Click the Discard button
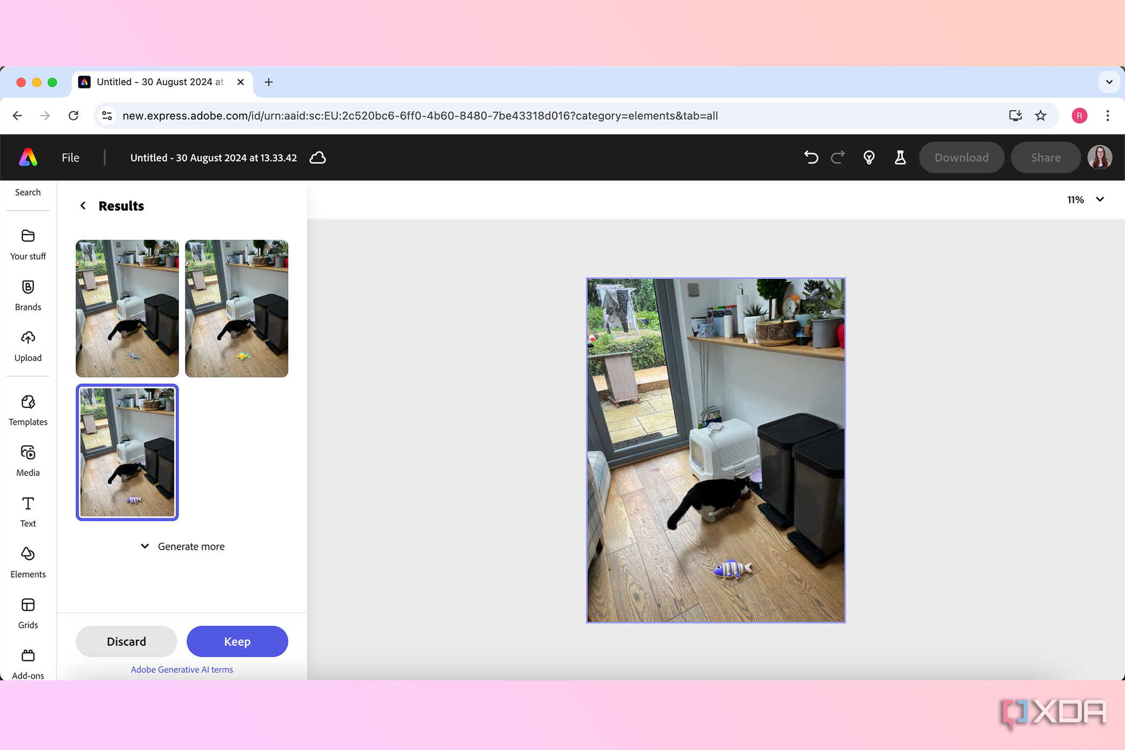Image resolution: width=1125 pixels, height=750 pixels. [x=126, y=641]
